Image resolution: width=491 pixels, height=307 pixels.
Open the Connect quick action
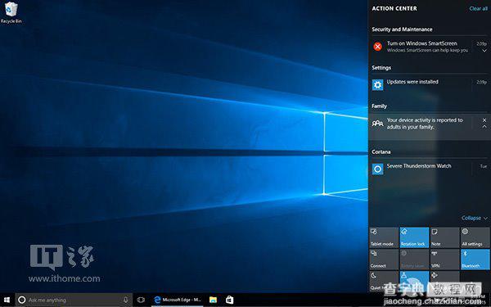click(384, 260)
